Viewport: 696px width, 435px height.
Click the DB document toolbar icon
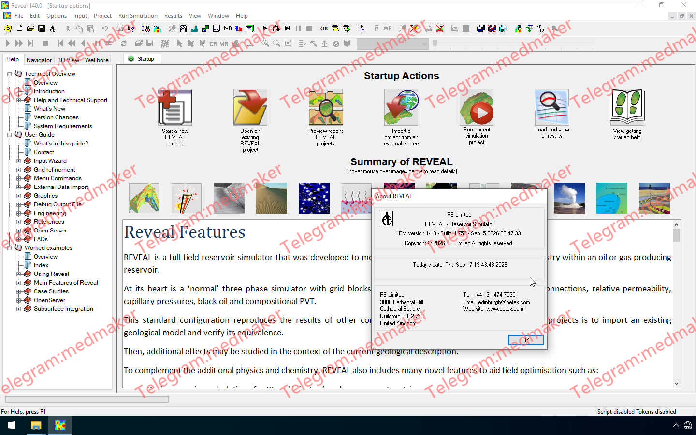(x=361, y=29)
